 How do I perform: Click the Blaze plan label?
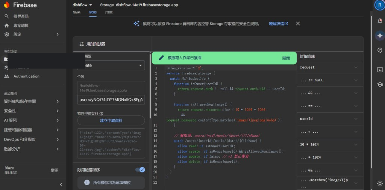(x=9, y=168)
